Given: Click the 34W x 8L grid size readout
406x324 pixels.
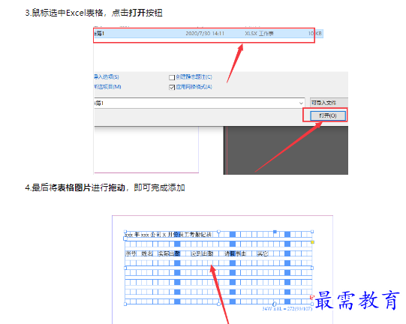Looking at the screenshot, I should [x=287, y=309].
